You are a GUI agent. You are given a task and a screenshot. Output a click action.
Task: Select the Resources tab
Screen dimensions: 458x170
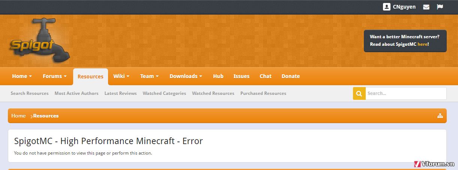click(x=90, y=77)
